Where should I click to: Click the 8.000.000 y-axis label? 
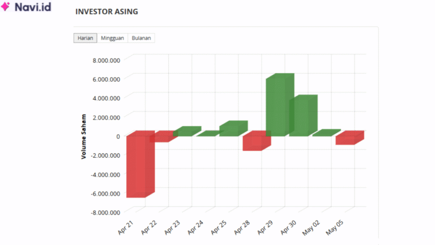105,60
